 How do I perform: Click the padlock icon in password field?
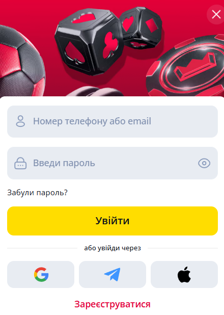click(20, 163)
